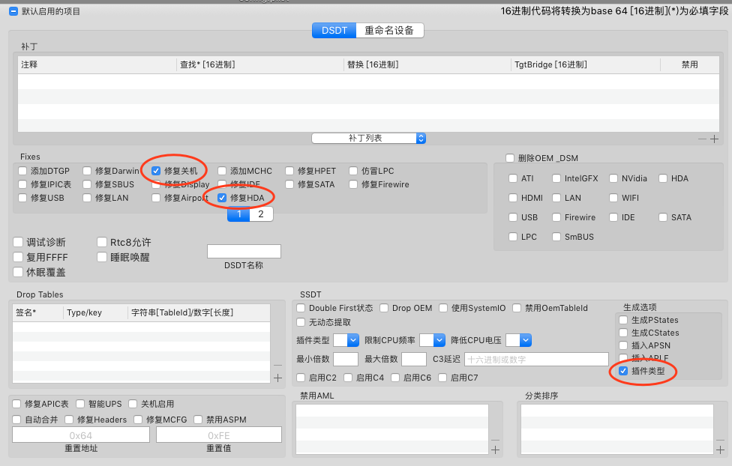Remove an entry from the 分类排序 list
Image resolution: width=732 pixels, height=466 pixels.
click(720, 440)
